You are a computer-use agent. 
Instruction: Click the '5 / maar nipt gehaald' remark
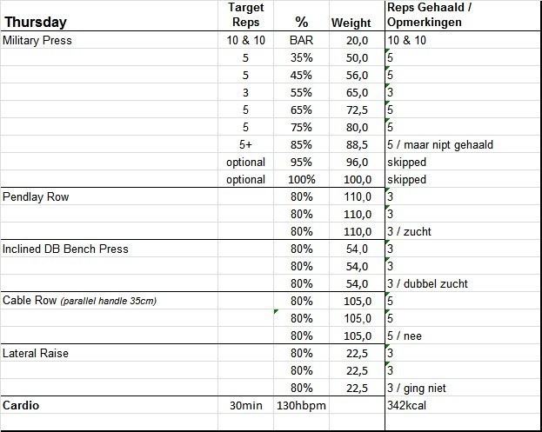coord(440,144)
